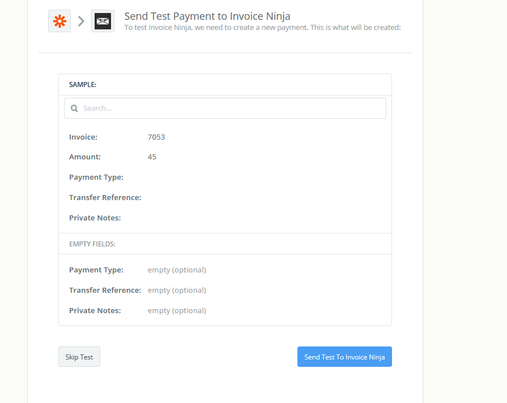This screenshot has height=403, width=507.
Task: Click the Private Notes sample label
Action: 95,218
